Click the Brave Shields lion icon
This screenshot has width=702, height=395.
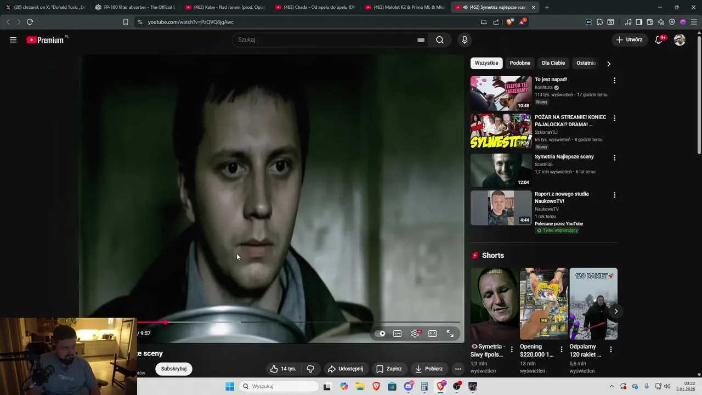click(x=509, y=22)
